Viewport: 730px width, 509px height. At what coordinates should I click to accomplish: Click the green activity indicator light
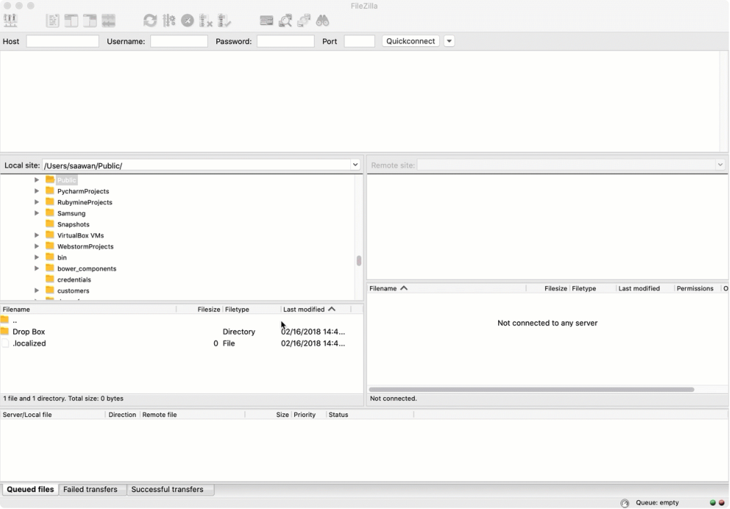point(712,502)
